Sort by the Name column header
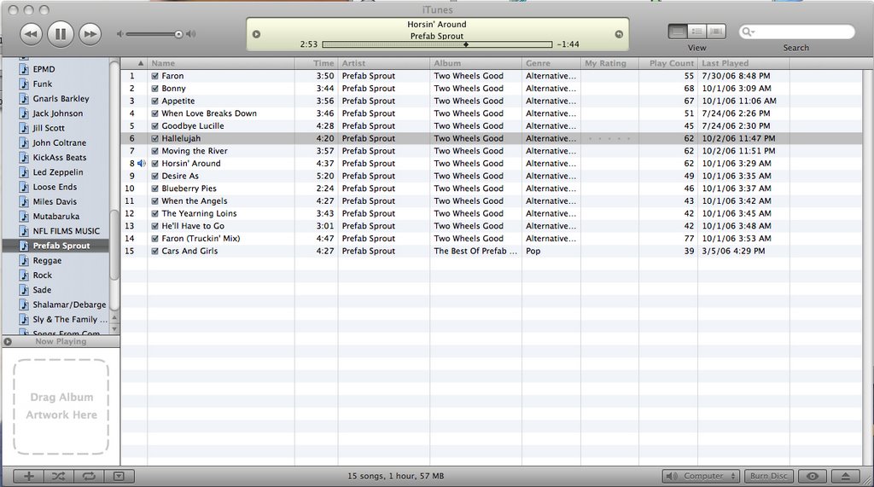 221,63
